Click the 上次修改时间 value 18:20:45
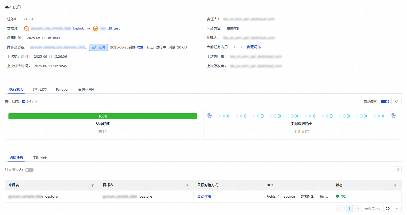 (50, 66)
